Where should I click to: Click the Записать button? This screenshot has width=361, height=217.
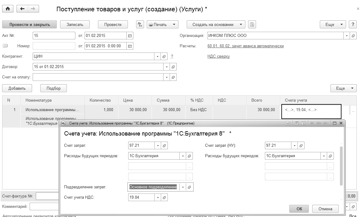coord(75,24)
